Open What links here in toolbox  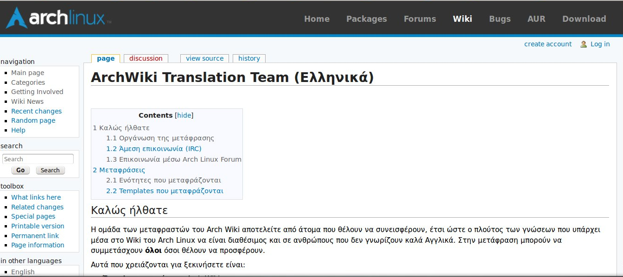36,197
